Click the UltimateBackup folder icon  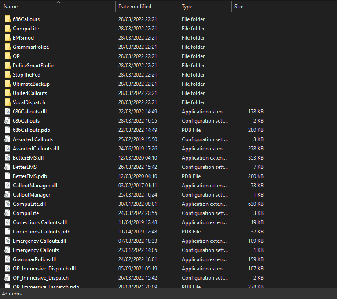[x=7, y=84]
